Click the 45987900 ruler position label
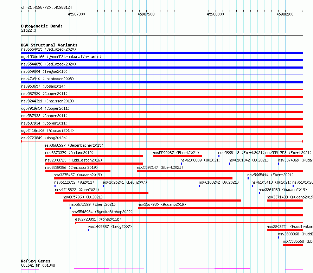The width and height of the screenshot is (313, 273). click(146, 14)
